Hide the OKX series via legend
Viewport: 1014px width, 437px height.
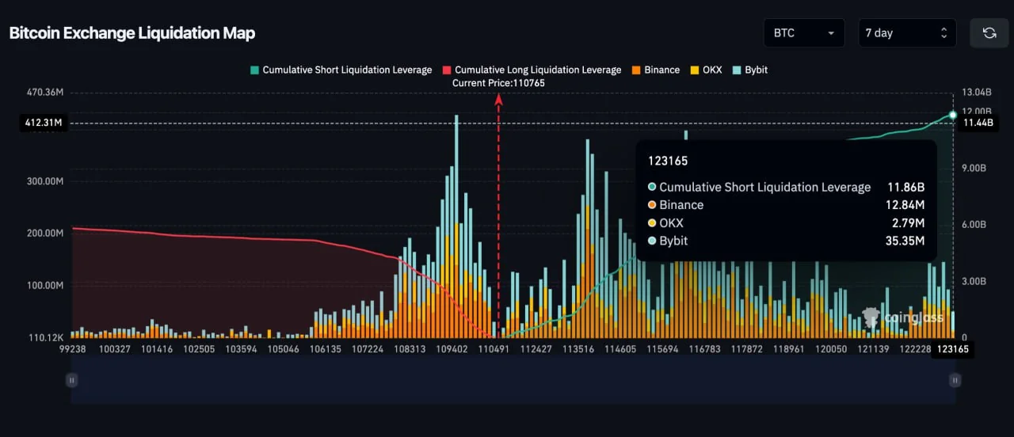tap(707, 70)
